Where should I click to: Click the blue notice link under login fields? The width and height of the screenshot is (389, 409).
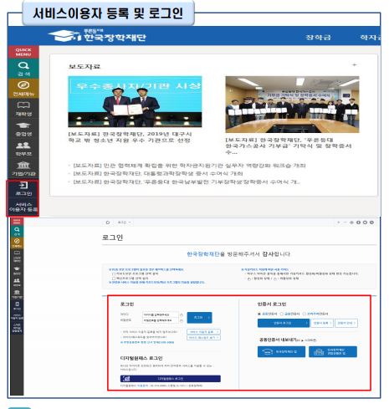click(x=147, y=342)
